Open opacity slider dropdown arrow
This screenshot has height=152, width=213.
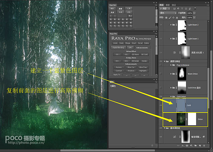(194, 13)
